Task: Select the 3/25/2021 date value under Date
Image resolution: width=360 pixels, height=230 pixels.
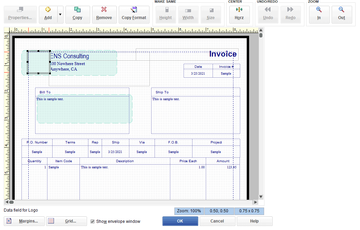Action: [x=198, y=73]
